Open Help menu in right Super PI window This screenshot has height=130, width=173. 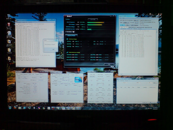pyautogui.click(x=124, y=18)
